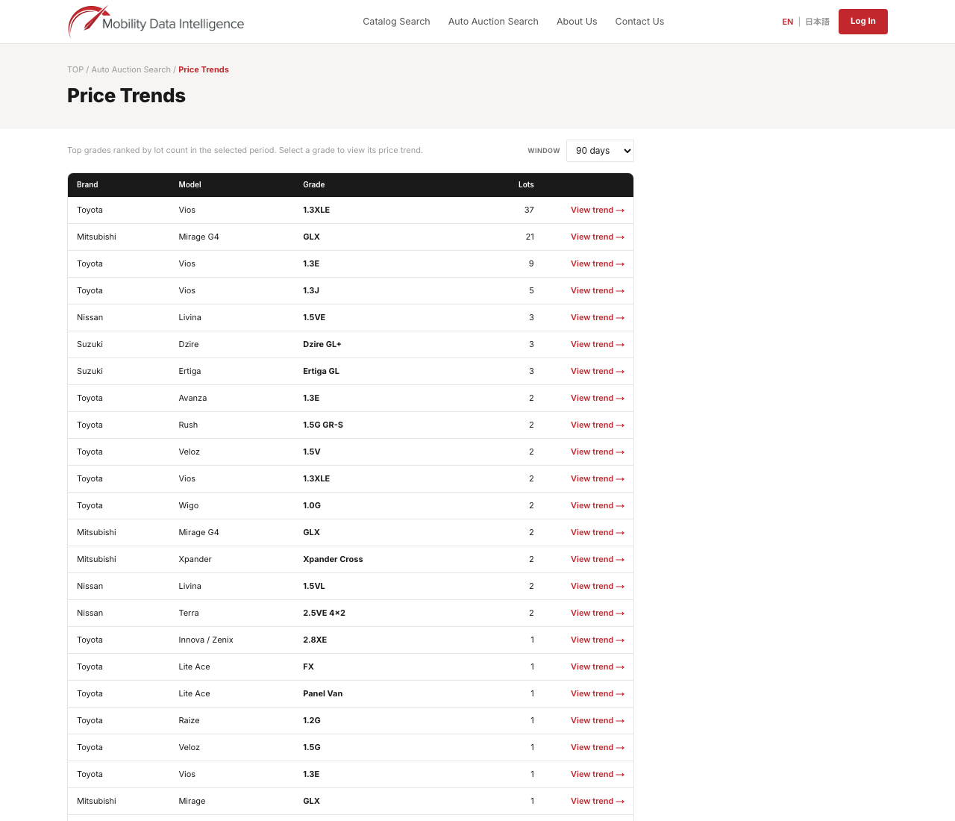
Task: Select the Xpander Cross grade cell
Action: click(333, 560)
